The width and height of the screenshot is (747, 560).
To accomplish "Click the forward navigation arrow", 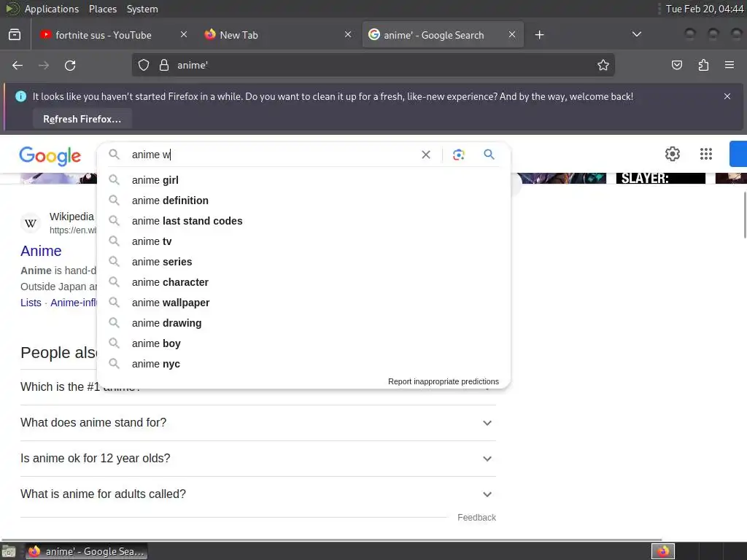I will (44, 65).
